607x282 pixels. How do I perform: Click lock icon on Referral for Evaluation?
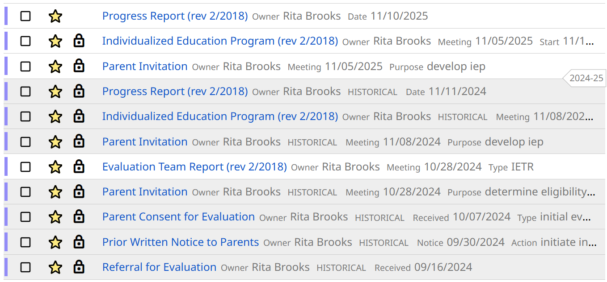point(79,267)
